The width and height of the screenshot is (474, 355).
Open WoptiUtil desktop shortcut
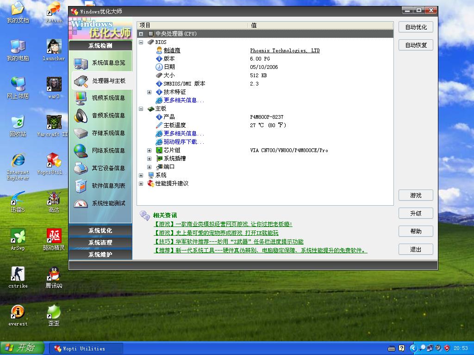[x=51, y=164]
